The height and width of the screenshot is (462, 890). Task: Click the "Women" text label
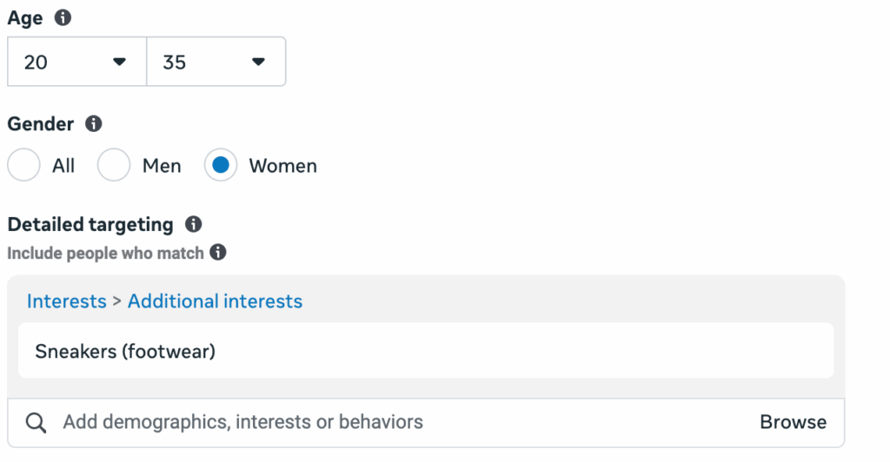[282, 166]
